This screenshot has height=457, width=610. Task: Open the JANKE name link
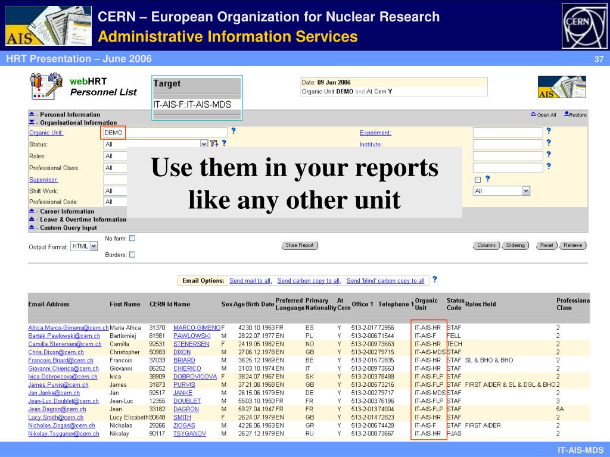coord(183,393)
